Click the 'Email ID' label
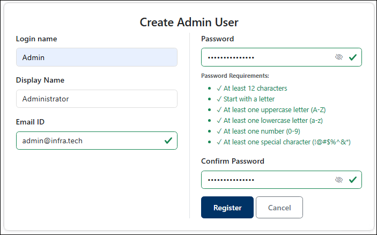The height and width of the screenshot is (235, 377). [30, 122]
